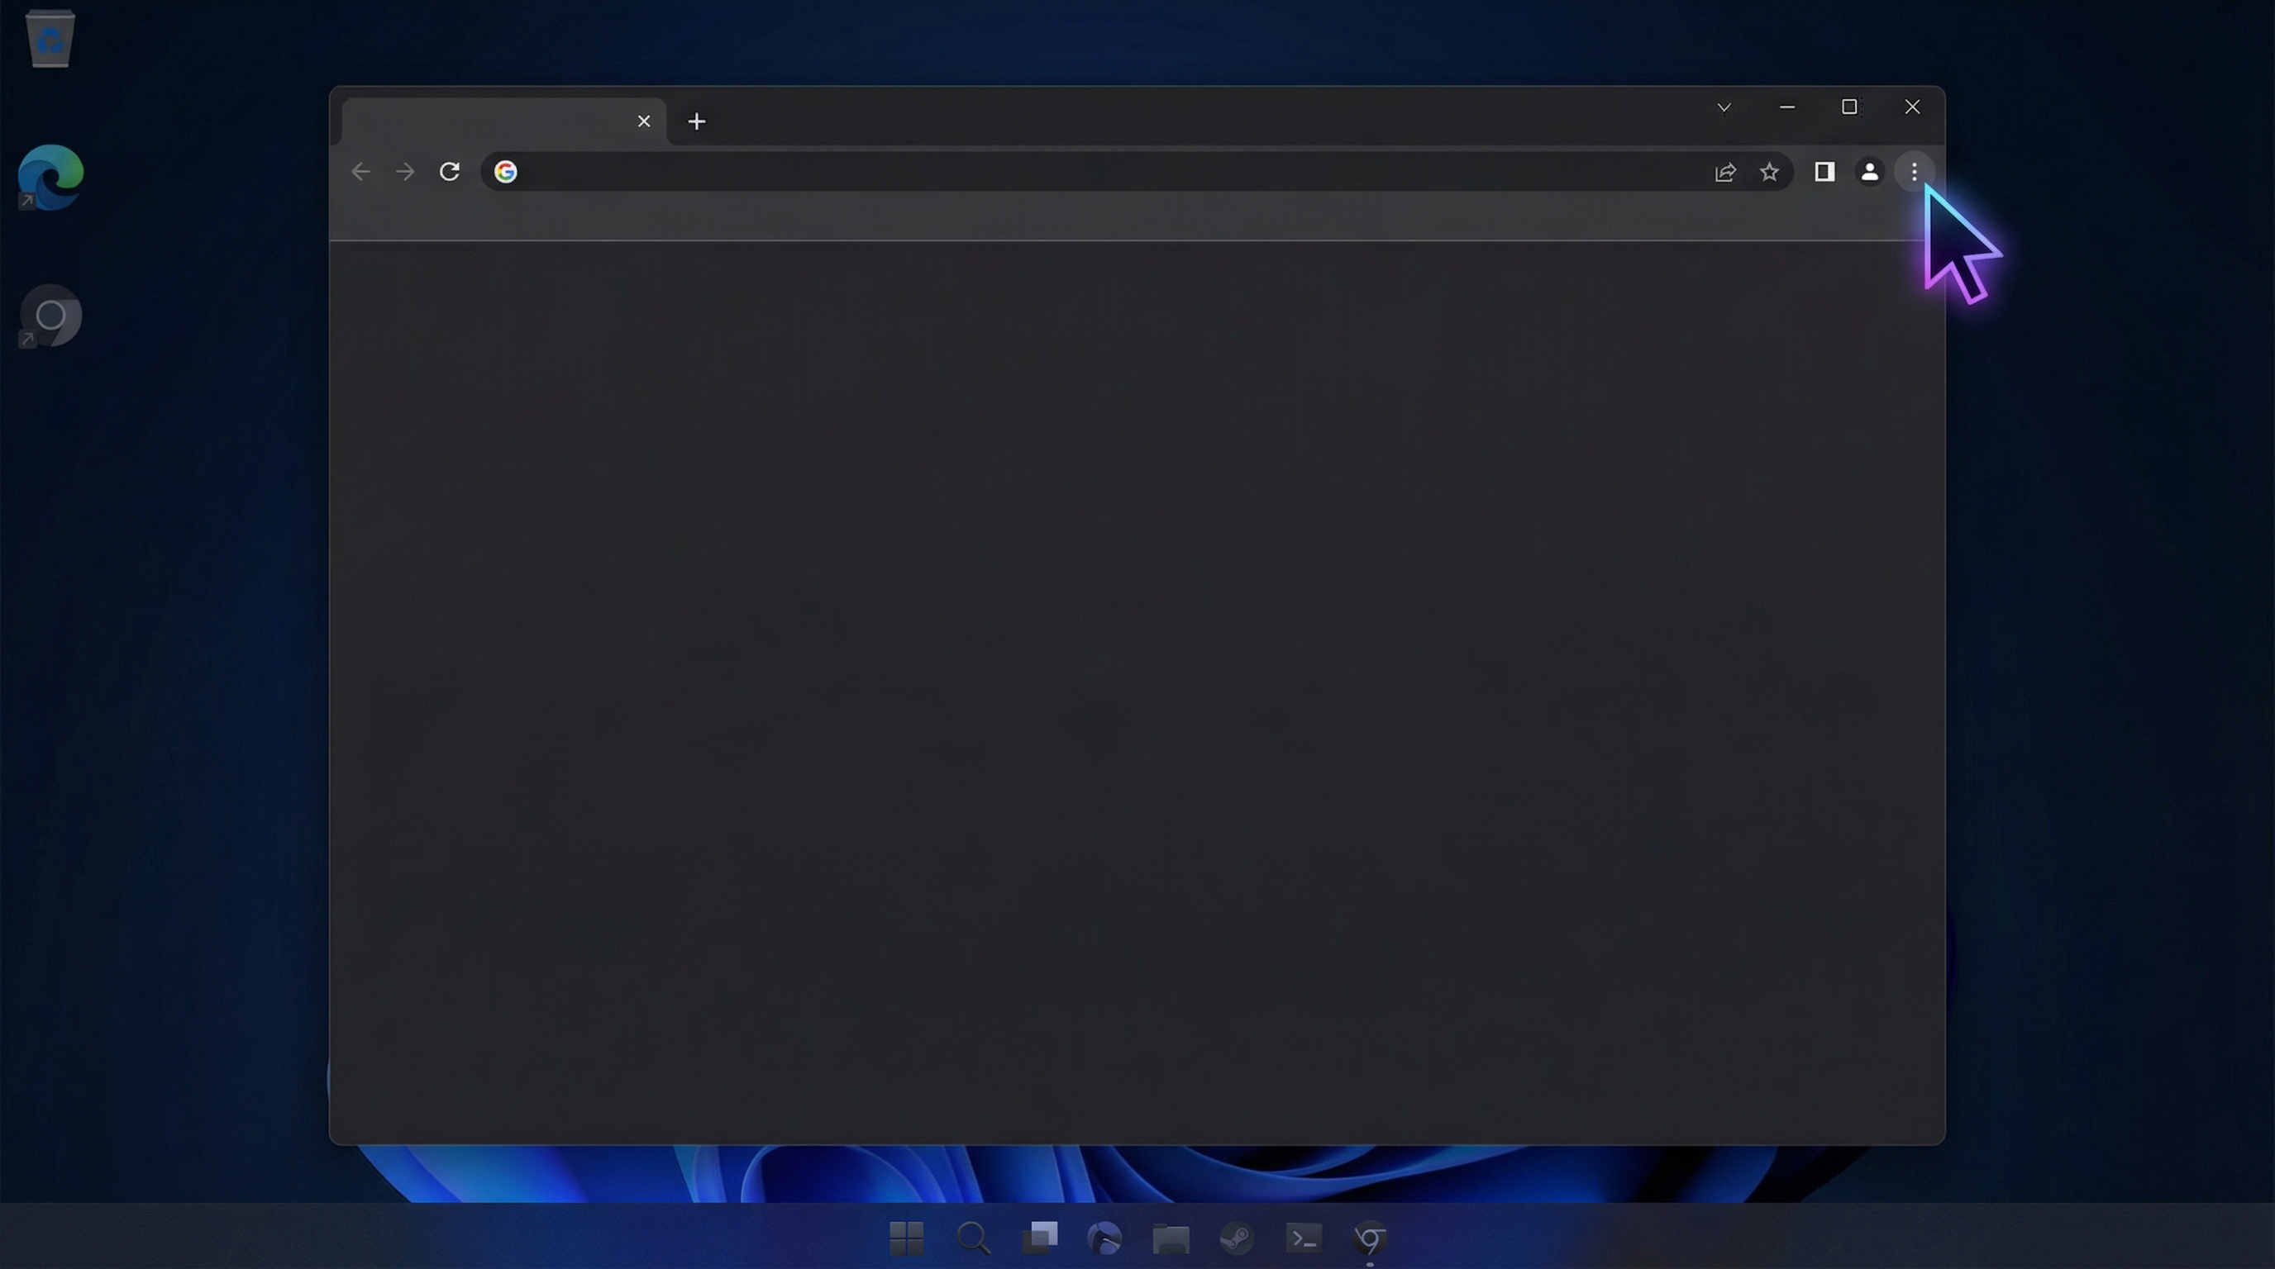Open a new tab with the plus button

point(697,121)
